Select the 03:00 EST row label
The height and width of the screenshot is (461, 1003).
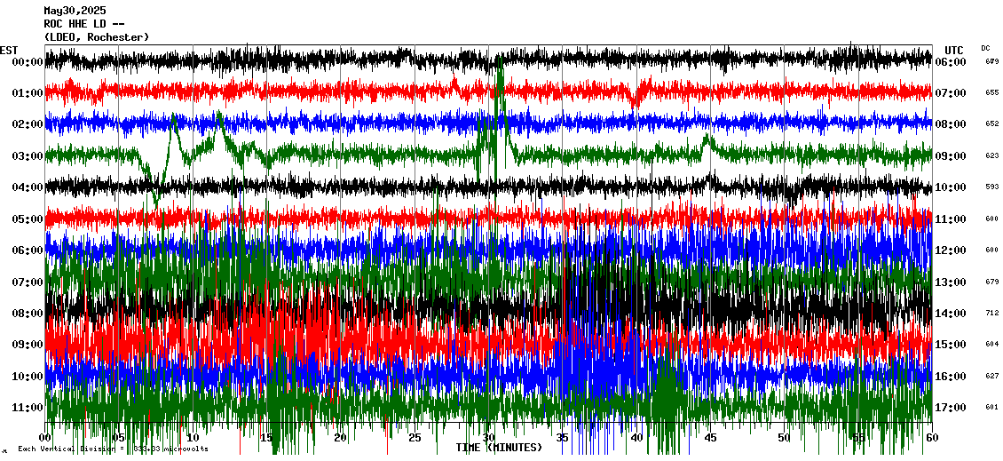click(x=28, y=156)
